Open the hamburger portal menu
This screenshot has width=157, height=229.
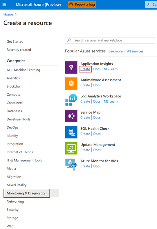[x=4, y=5]
